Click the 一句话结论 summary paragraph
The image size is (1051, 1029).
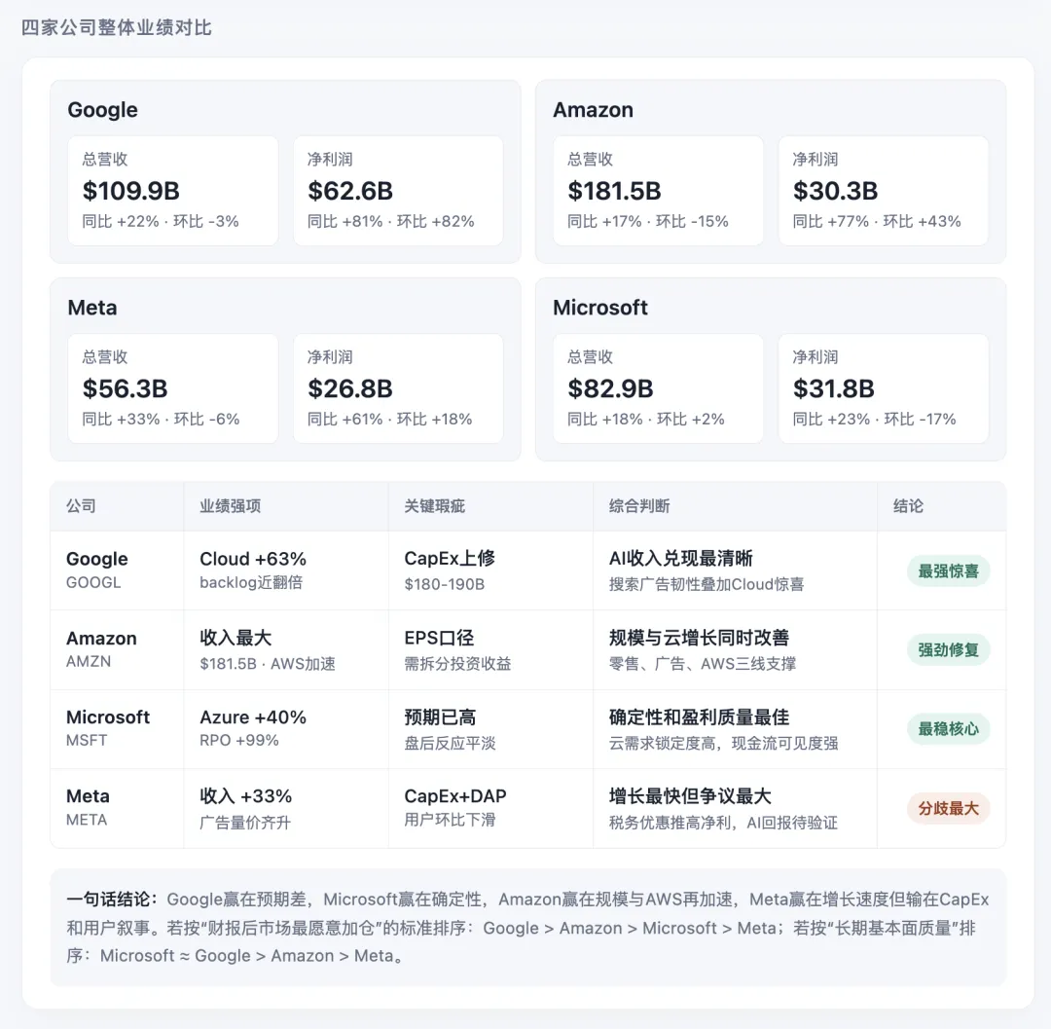tap(527, 928)
